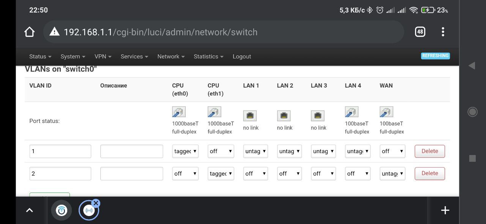The image size is (486, 224).
Task: Edit the VLAN ID field containing 2
Action: (60, 174)
